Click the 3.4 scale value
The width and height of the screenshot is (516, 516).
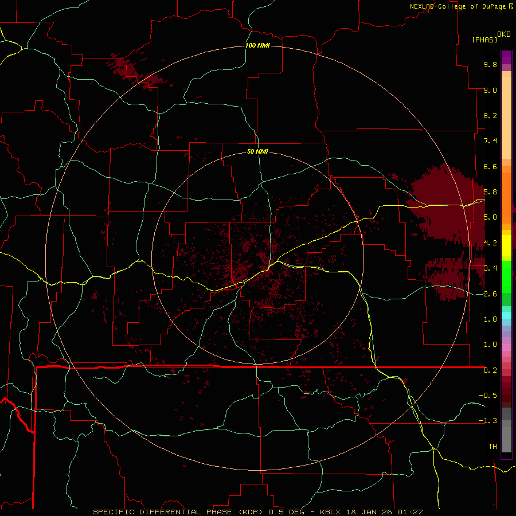pos(490,268)
